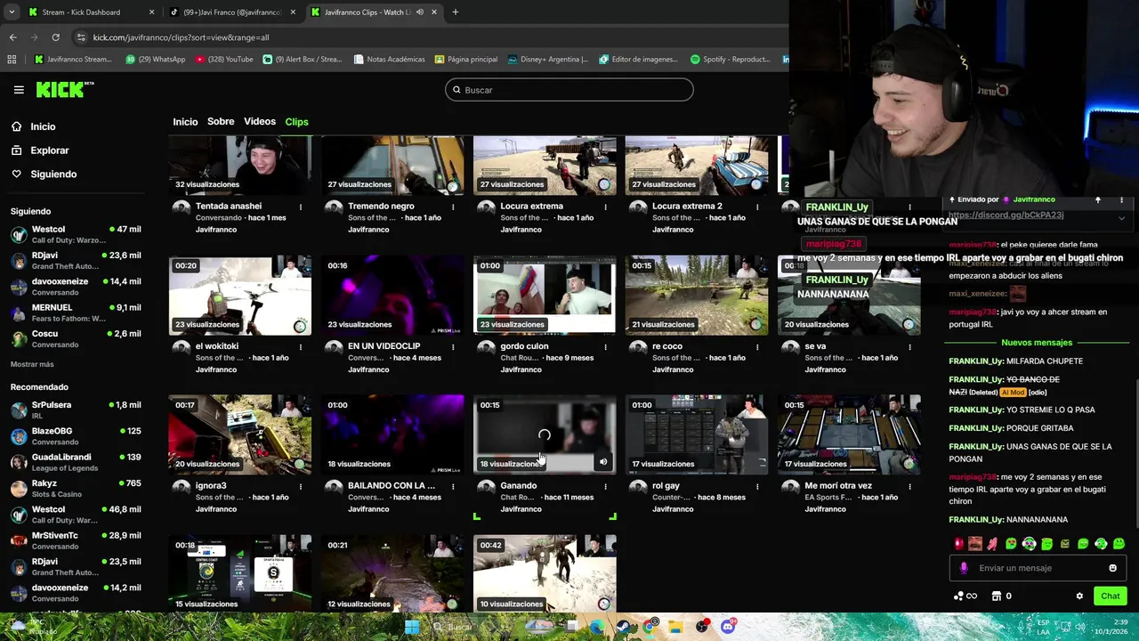Viewport: 1139px width, 641px height.
Task: Click the pin icon in chat header
Action: tap(1098, 199)
